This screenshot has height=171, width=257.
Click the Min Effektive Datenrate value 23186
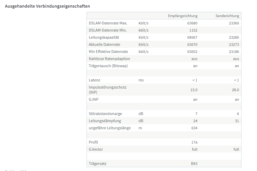coord(234,52)
